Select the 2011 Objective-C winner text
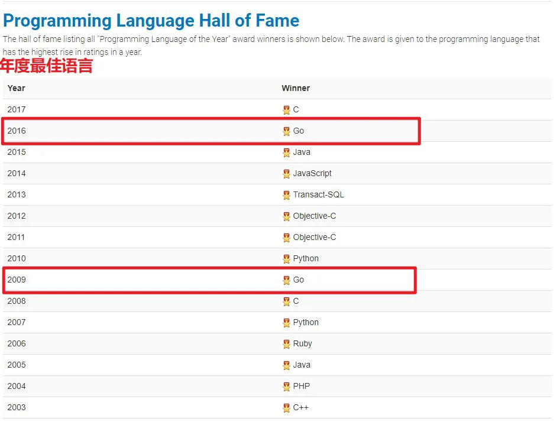The image size is (560, 422). [x=314, y=237]
